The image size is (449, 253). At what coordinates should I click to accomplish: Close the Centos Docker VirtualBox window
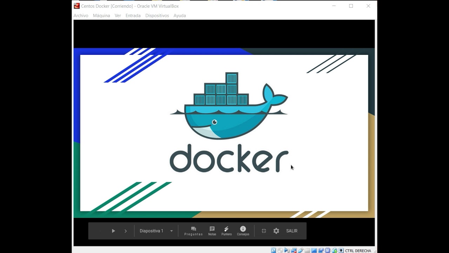[x=368, y=6]
